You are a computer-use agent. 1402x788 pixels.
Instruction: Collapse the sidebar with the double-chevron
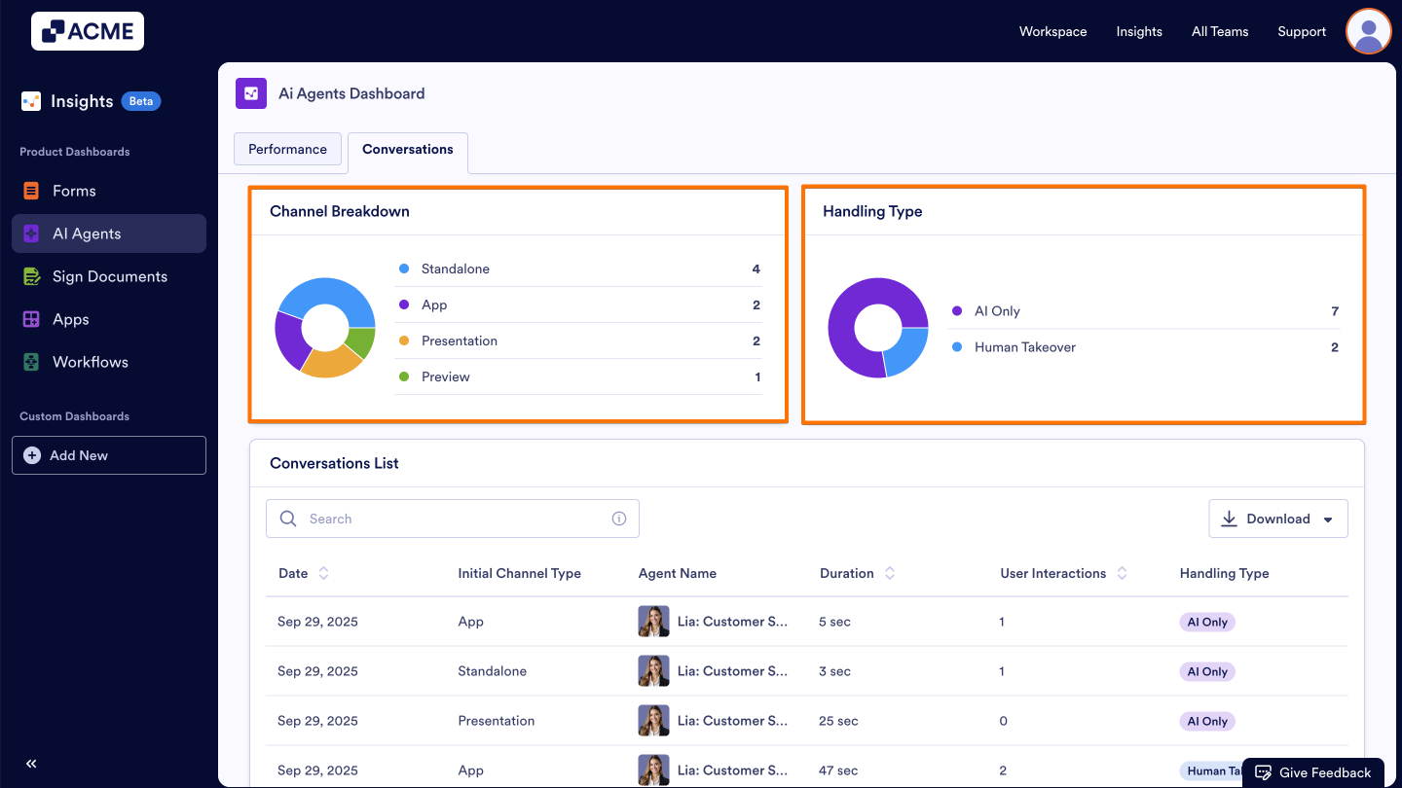30,764
